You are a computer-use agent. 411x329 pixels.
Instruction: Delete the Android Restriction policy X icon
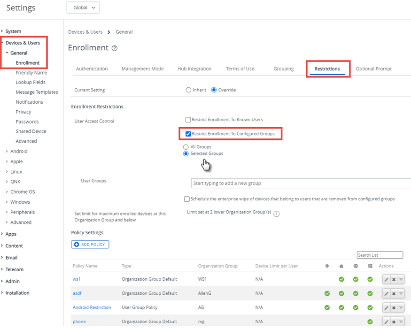coord(394,308)
